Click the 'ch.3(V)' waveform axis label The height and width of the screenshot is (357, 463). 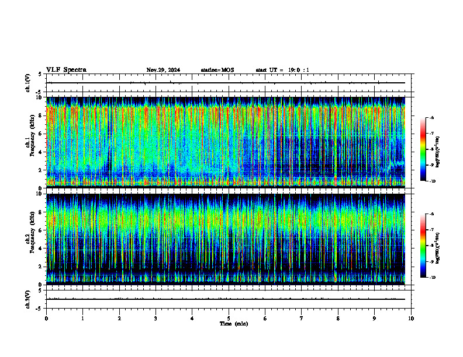click(x=27, y=299)
